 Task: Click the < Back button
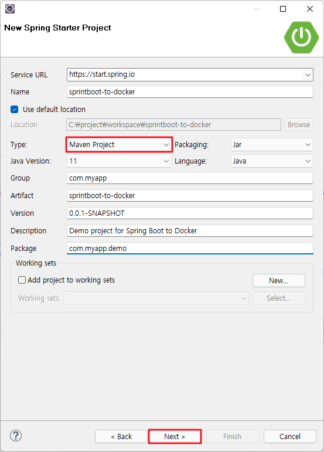click(121, 436)
